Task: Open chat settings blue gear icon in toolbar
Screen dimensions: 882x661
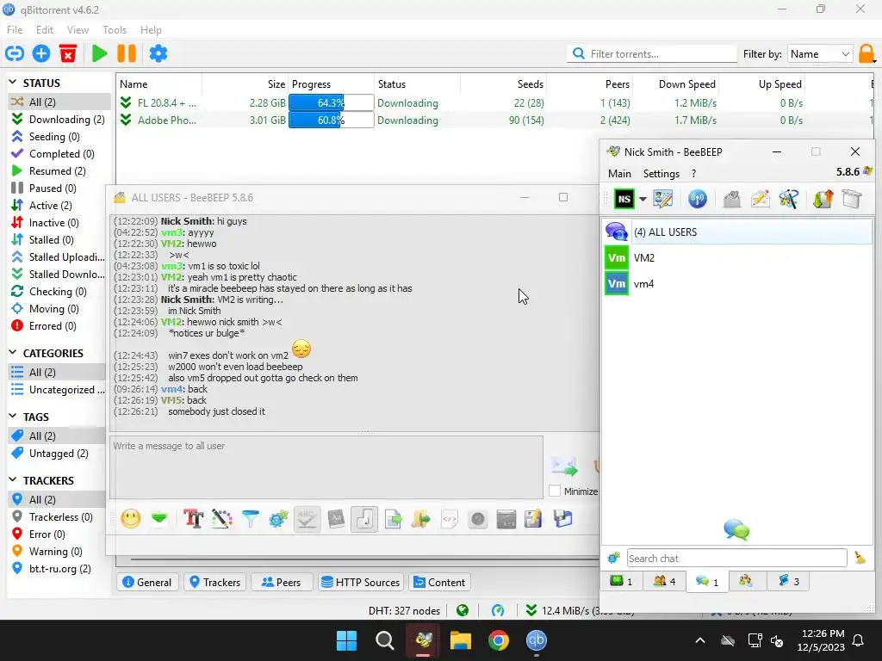Action: click(278, 518)
